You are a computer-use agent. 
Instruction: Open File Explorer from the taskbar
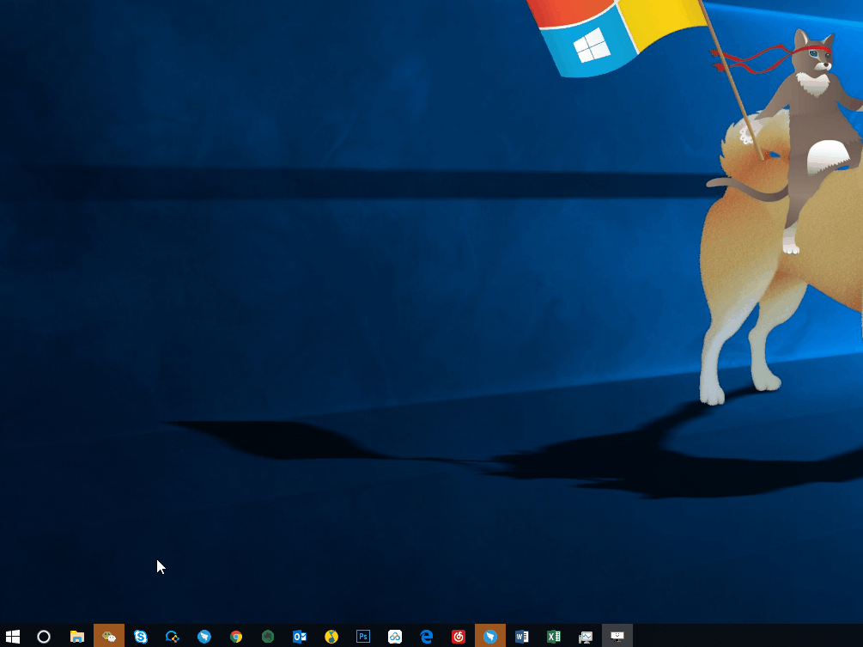click(x=77, y=637)
